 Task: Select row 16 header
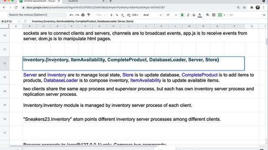pos(5,119)
